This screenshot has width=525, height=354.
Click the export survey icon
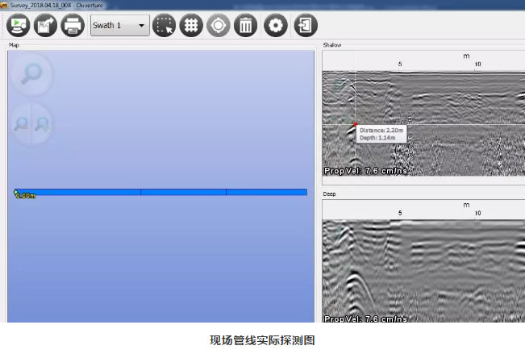pos(45,25)
